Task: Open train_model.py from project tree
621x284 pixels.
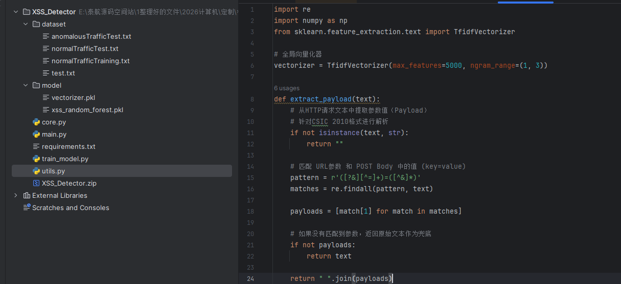Action: click(x=65, y=159)
